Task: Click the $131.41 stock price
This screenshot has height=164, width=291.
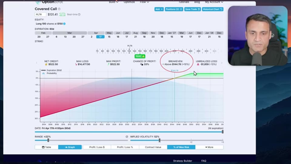Action: pyautogui.click(x=53, y=15)
